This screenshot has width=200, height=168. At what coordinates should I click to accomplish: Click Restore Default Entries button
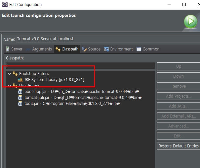179,146
